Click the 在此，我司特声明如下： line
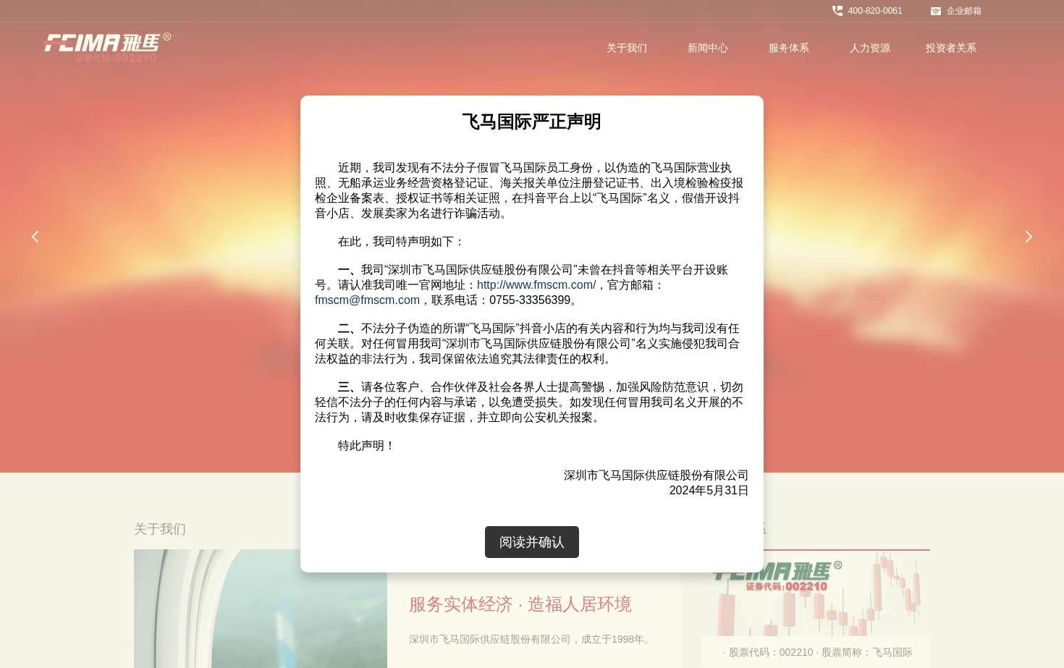Image resolution: width=1064 pixels, height=668 pixels. [x=402, y=242]
